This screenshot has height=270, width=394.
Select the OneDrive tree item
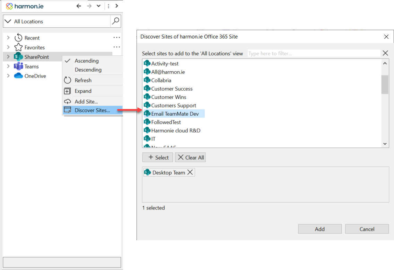pyautogui.click(x=35, y=76)
